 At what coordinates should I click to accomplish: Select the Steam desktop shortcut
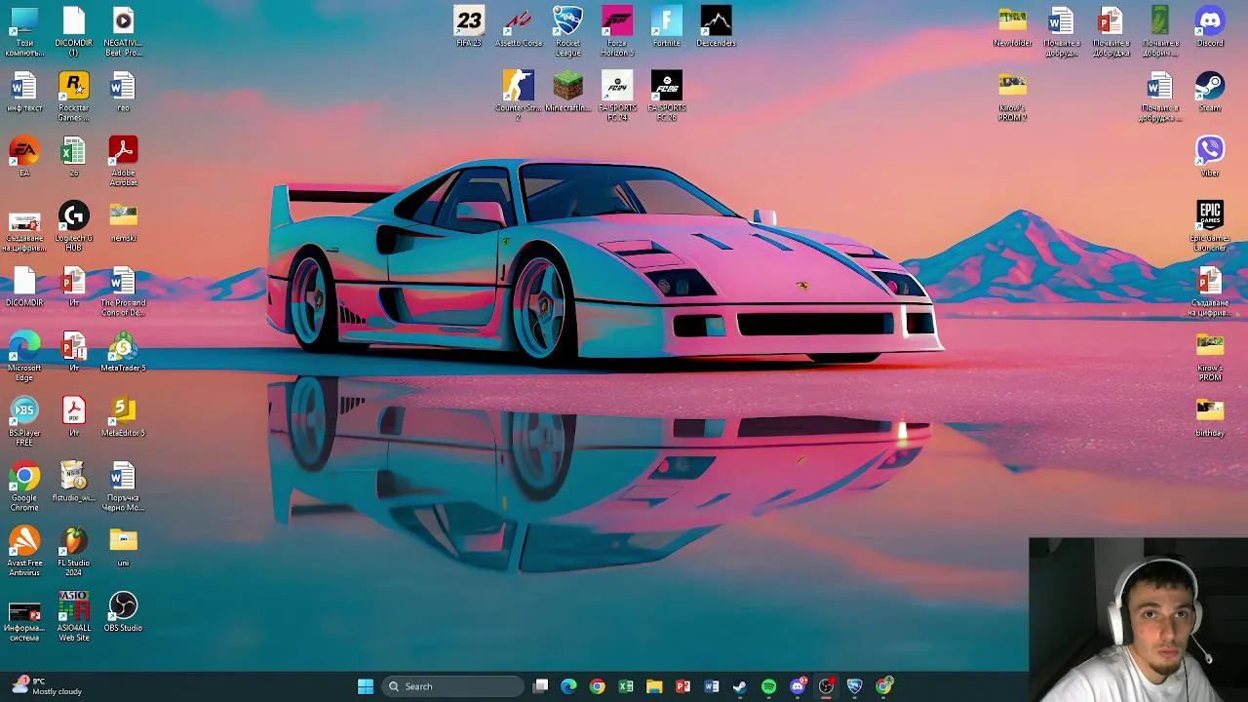(x=1210, y=92)
